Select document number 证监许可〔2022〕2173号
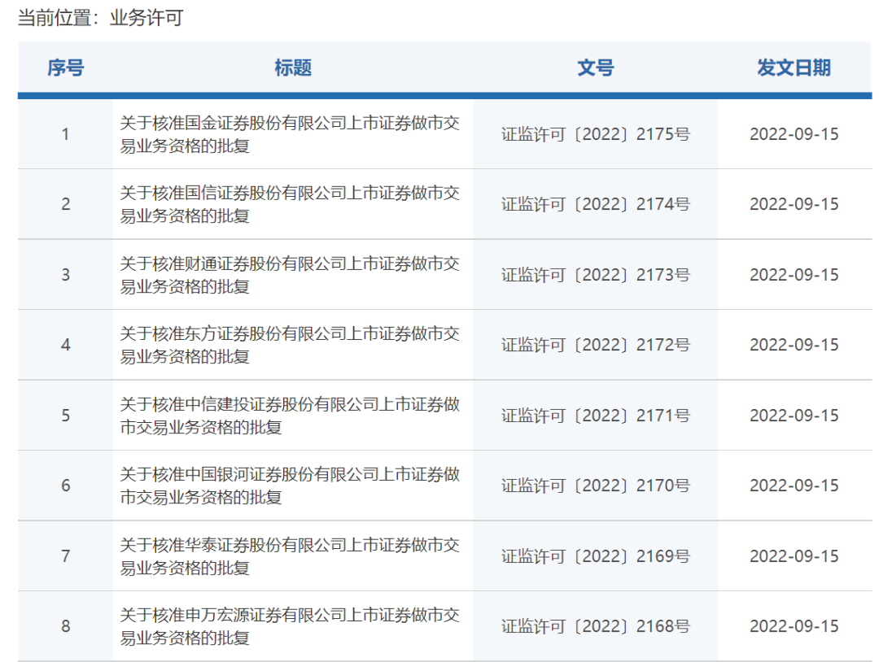Viewport: 879px width, 662px height. coord(595,275)
